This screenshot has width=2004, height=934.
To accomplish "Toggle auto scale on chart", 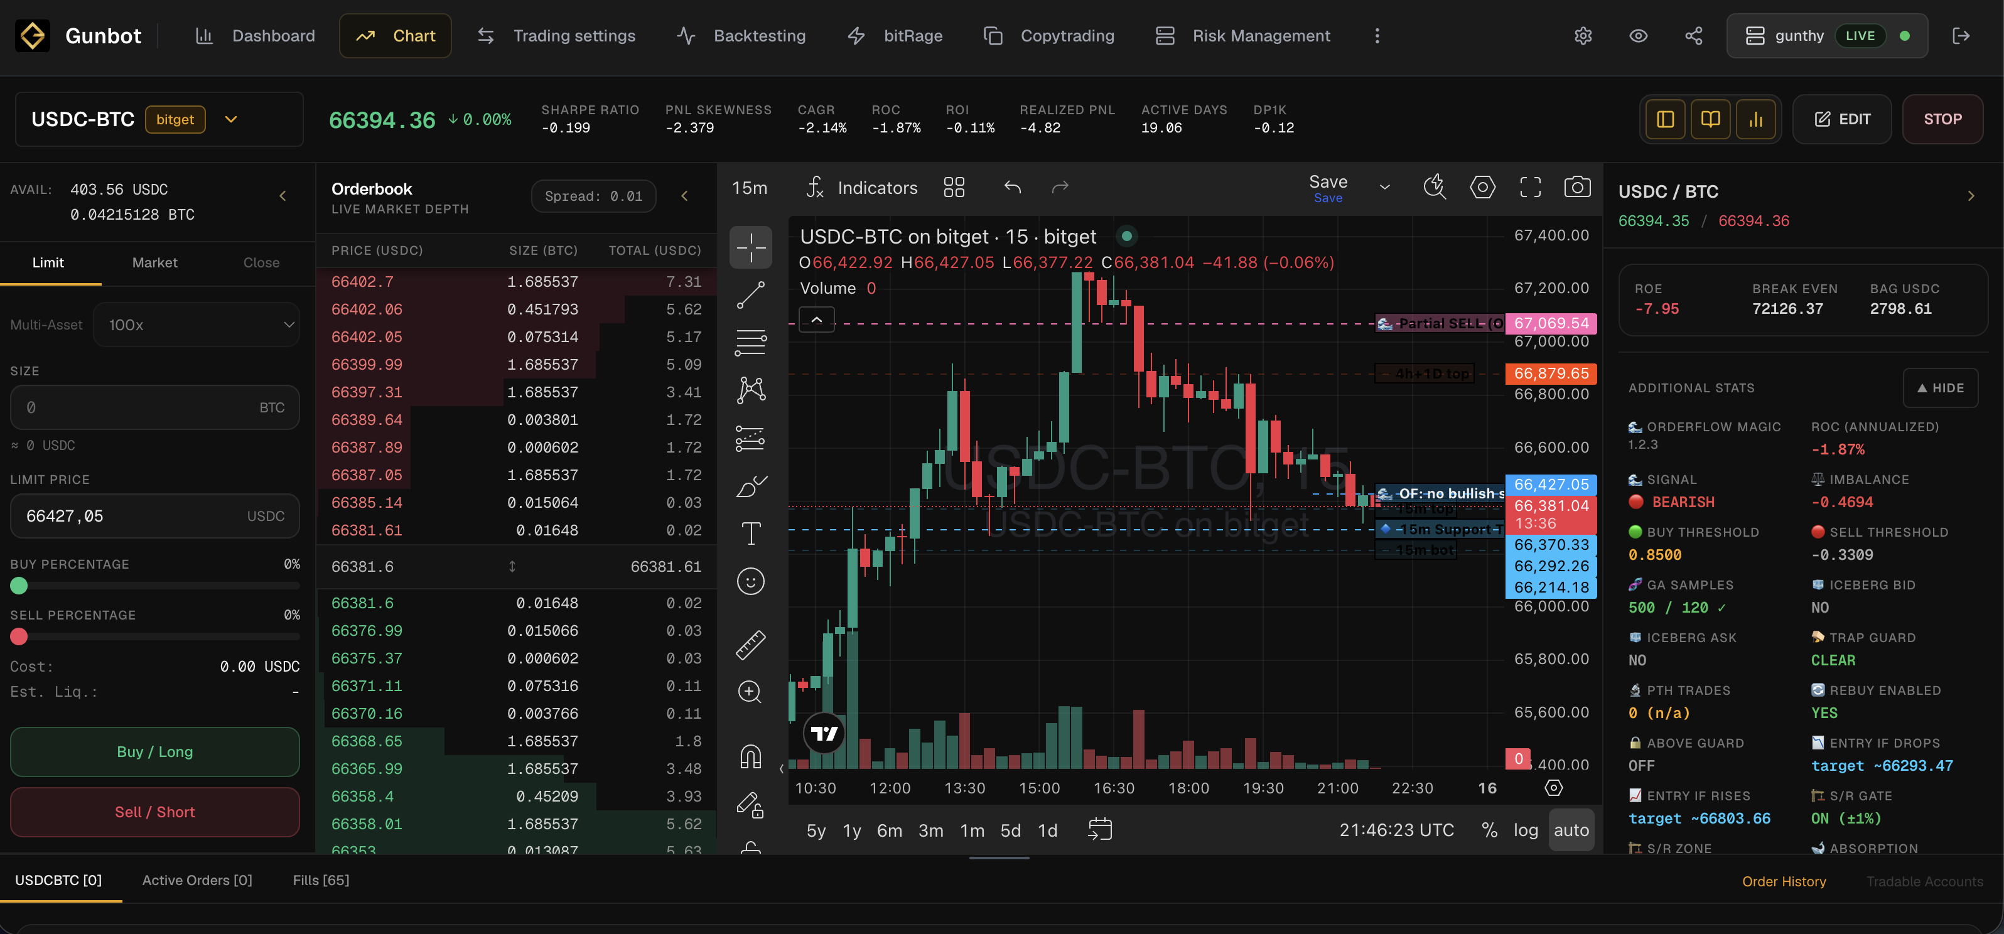I will (1571, 830).
